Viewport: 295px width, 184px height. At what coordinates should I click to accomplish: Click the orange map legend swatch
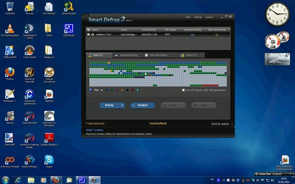[x=122, y=90]
